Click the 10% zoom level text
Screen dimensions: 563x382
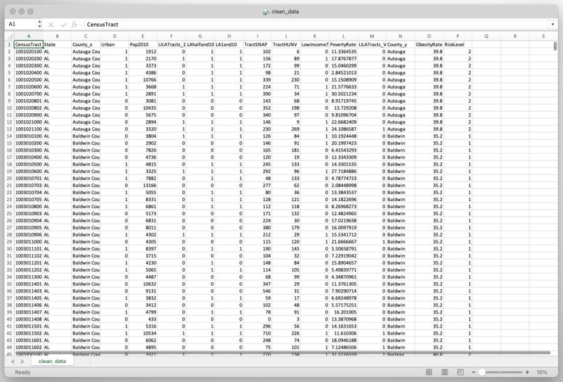coord(542,372)
